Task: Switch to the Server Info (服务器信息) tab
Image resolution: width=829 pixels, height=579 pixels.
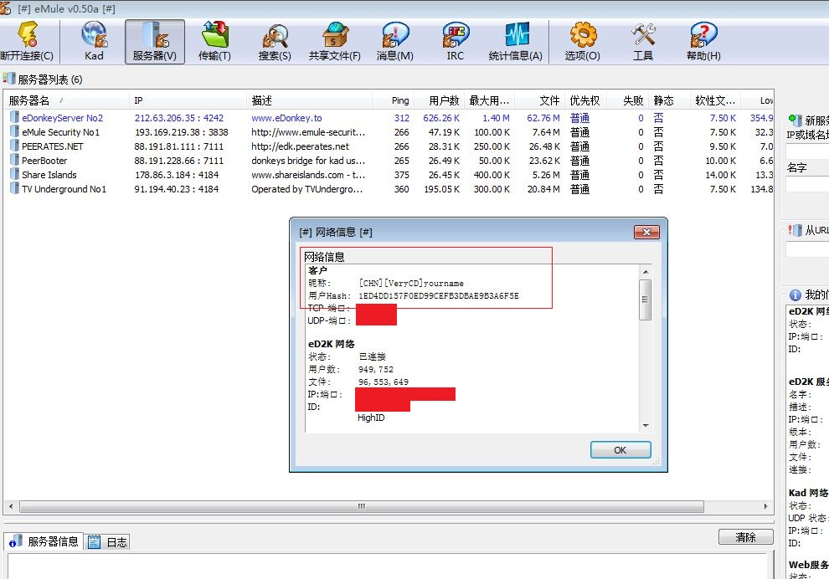Action: coord(44,541)
